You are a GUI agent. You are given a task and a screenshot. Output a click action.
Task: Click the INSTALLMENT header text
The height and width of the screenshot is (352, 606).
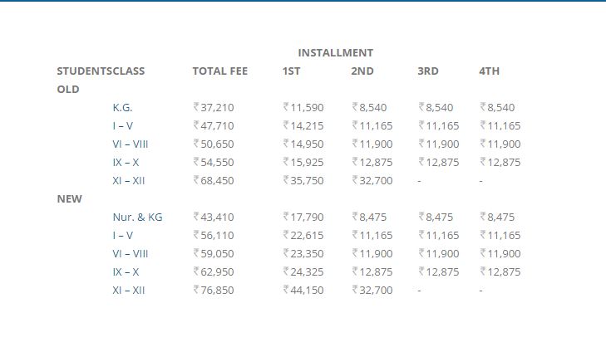[335, 52]
